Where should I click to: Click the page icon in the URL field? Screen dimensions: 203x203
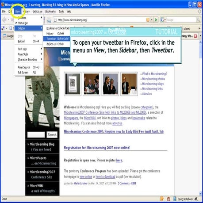(x=55, y=20)
